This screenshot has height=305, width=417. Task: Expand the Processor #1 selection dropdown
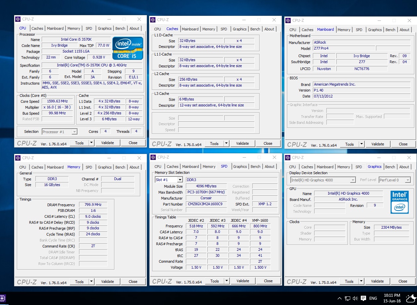(74, 132)
